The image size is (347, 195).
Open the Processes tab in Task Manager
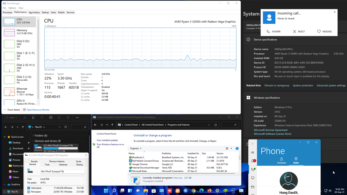click(x=7, y=12)
